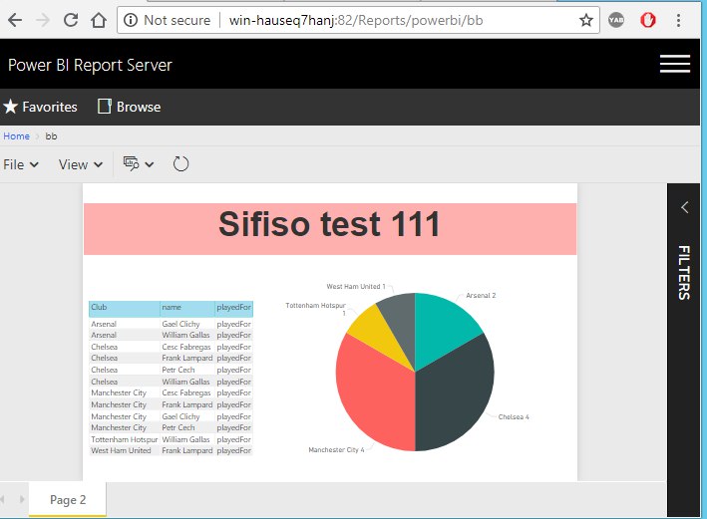Open Favorites in the navigation bar
The height and width of the screenshot is (519, 707).
(x=40, y=107)
